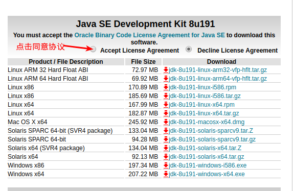Select the Decline License Agreement radio button
This screenshot has height=191, width=294.
189,49
